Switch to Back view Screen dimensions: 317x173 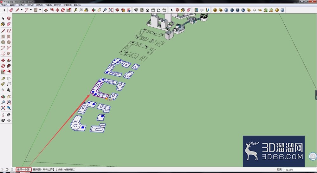tap(158, 10)
